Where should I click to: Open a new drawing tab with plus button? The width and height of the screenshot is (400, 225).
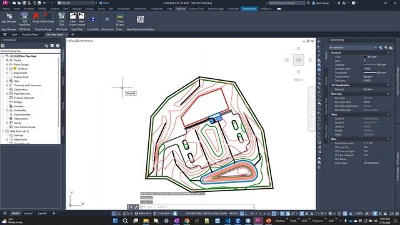pos(72,34)
